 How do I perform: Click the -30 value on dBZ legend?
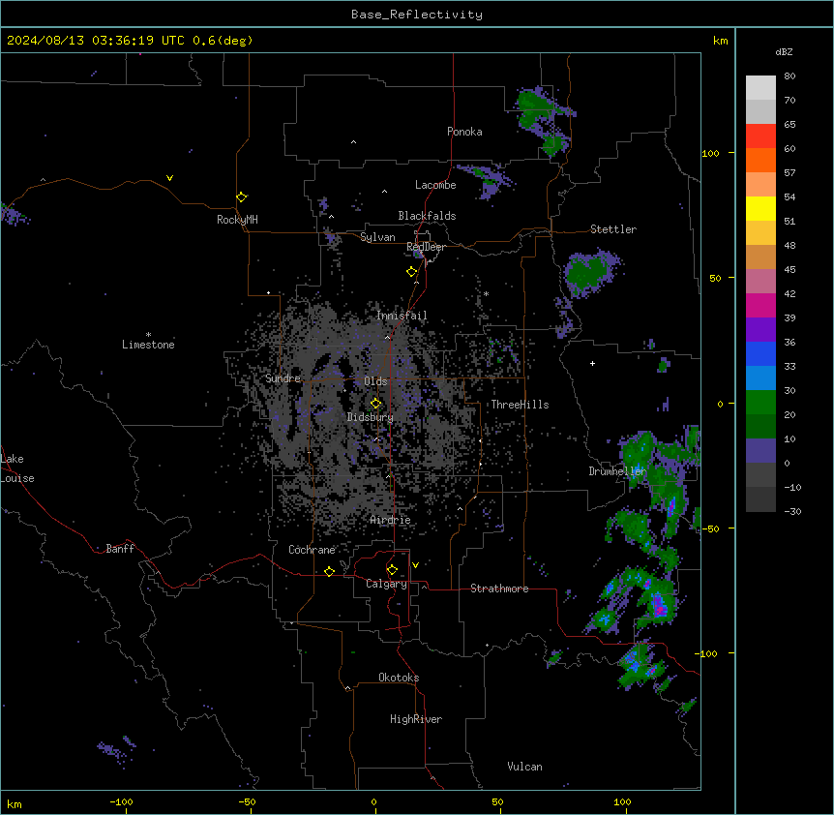pos(792,511)
